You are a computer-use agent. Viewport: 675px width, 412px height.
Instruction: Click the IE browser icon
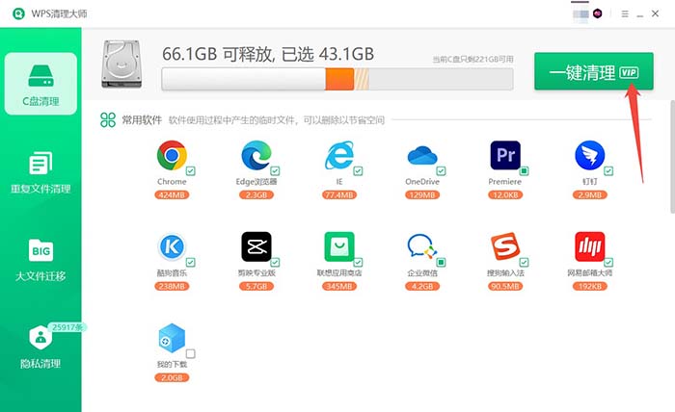[339, 155]
